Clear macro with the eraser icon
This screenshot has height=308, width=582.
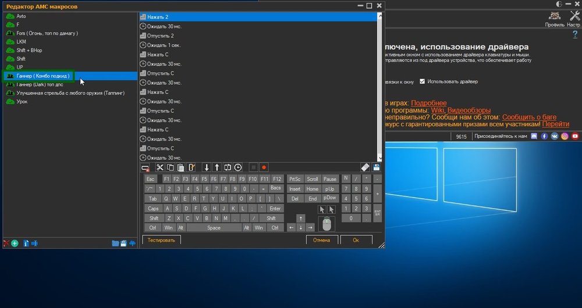(x=365, y=167)
